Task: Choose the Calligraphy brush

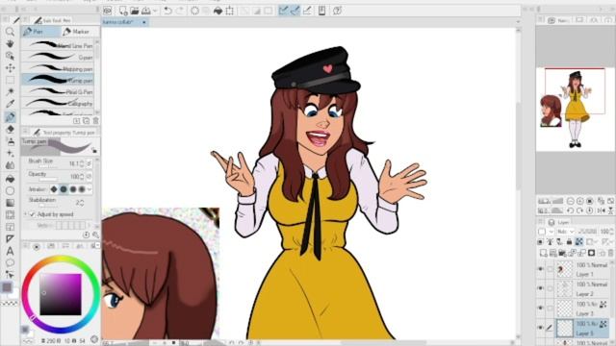Action: tap(58, 103)
